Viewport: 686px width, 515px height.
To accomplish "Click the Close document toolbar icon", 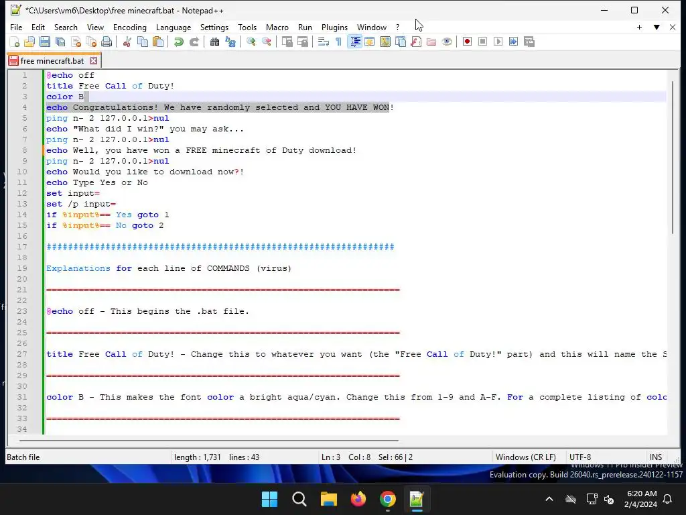I will pyautogui.click(x=76, y=42).
